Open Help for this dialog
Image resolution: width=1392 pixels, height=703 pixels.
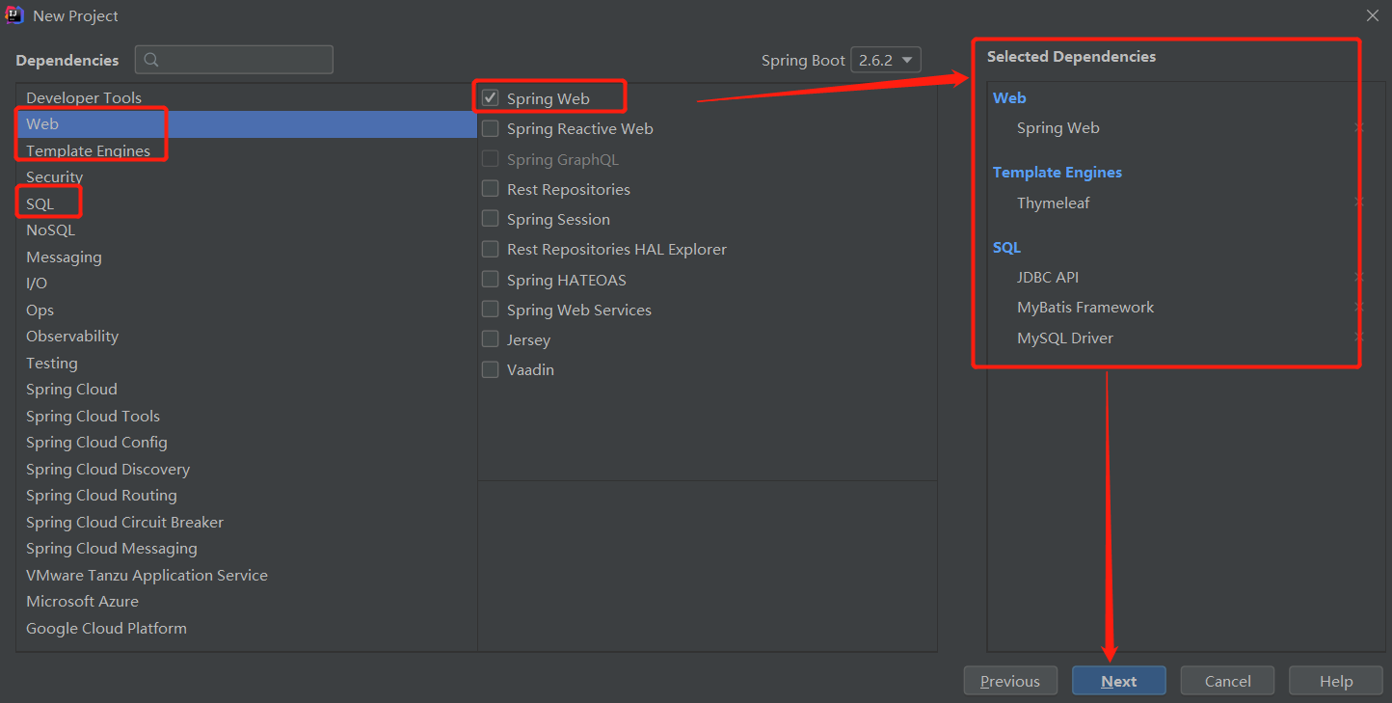[1336, 681]
